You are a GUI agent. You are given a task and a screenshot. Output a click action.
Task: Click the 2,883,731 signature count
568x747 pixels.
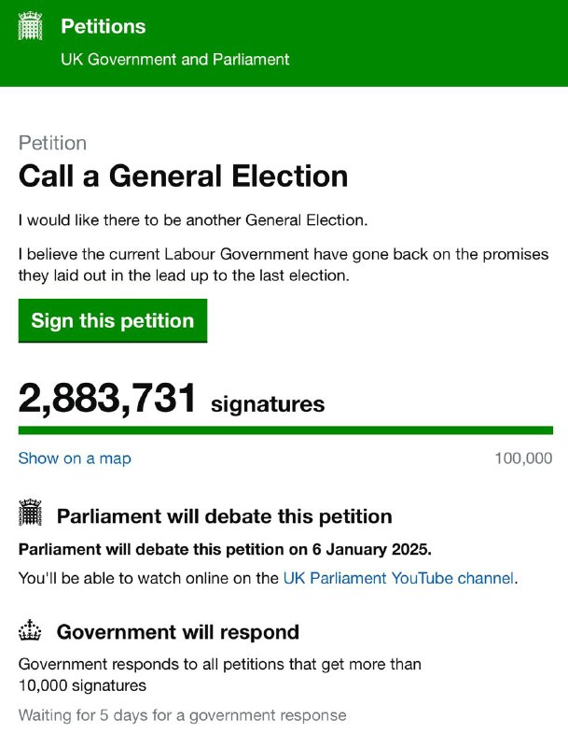tap(107, 399)
